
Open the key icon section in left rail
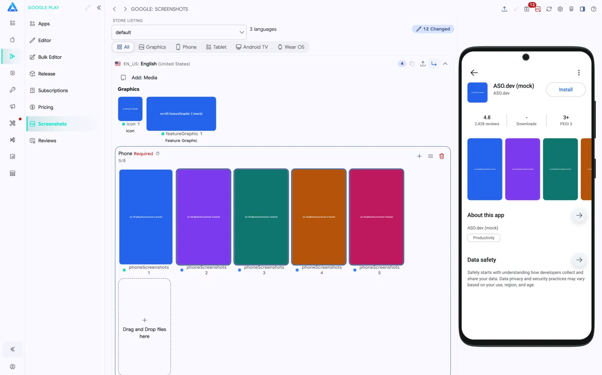(x=13, y=90)
